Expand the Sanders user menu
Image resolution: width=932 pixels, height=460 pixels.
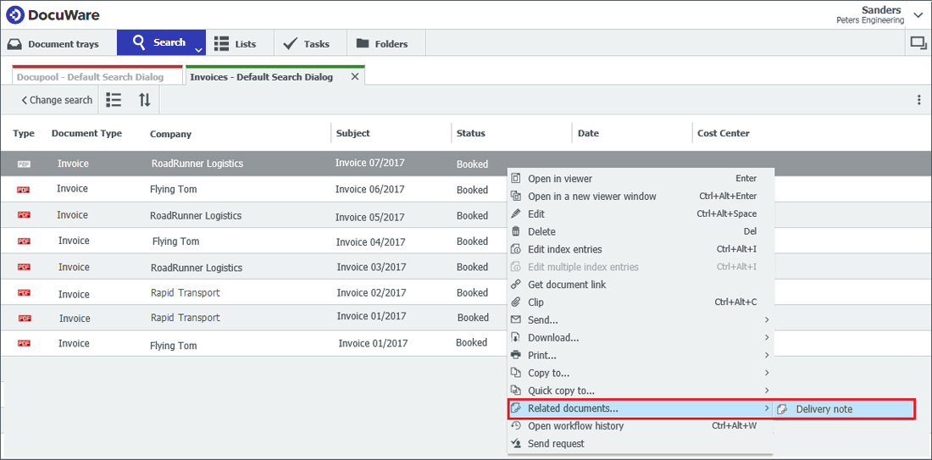coord(918,15)
